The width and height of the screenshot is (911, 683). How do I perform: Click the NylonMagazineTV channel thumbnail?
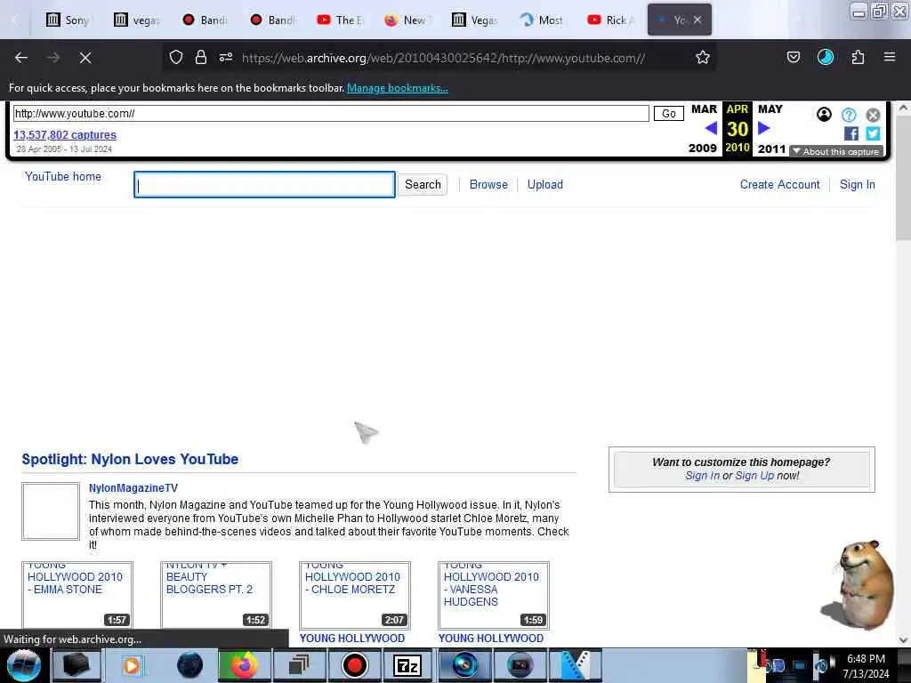click(x=51, y=511)
